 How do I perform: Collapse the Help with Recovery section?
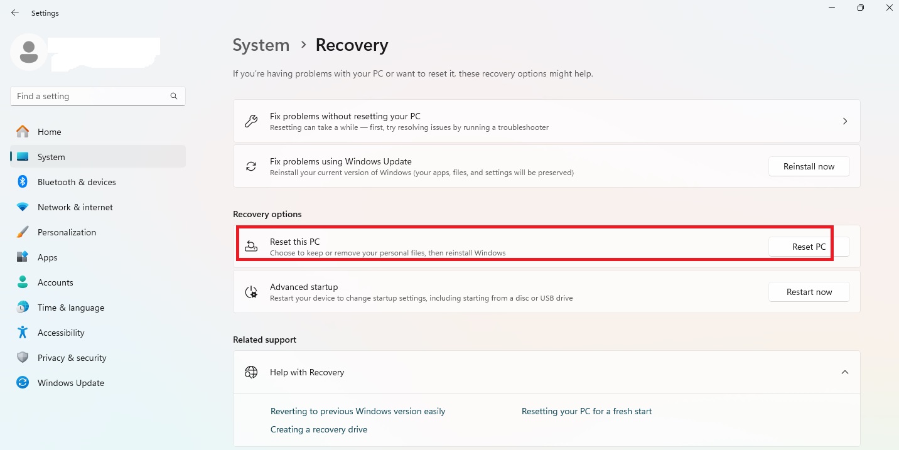pos(845,372)
